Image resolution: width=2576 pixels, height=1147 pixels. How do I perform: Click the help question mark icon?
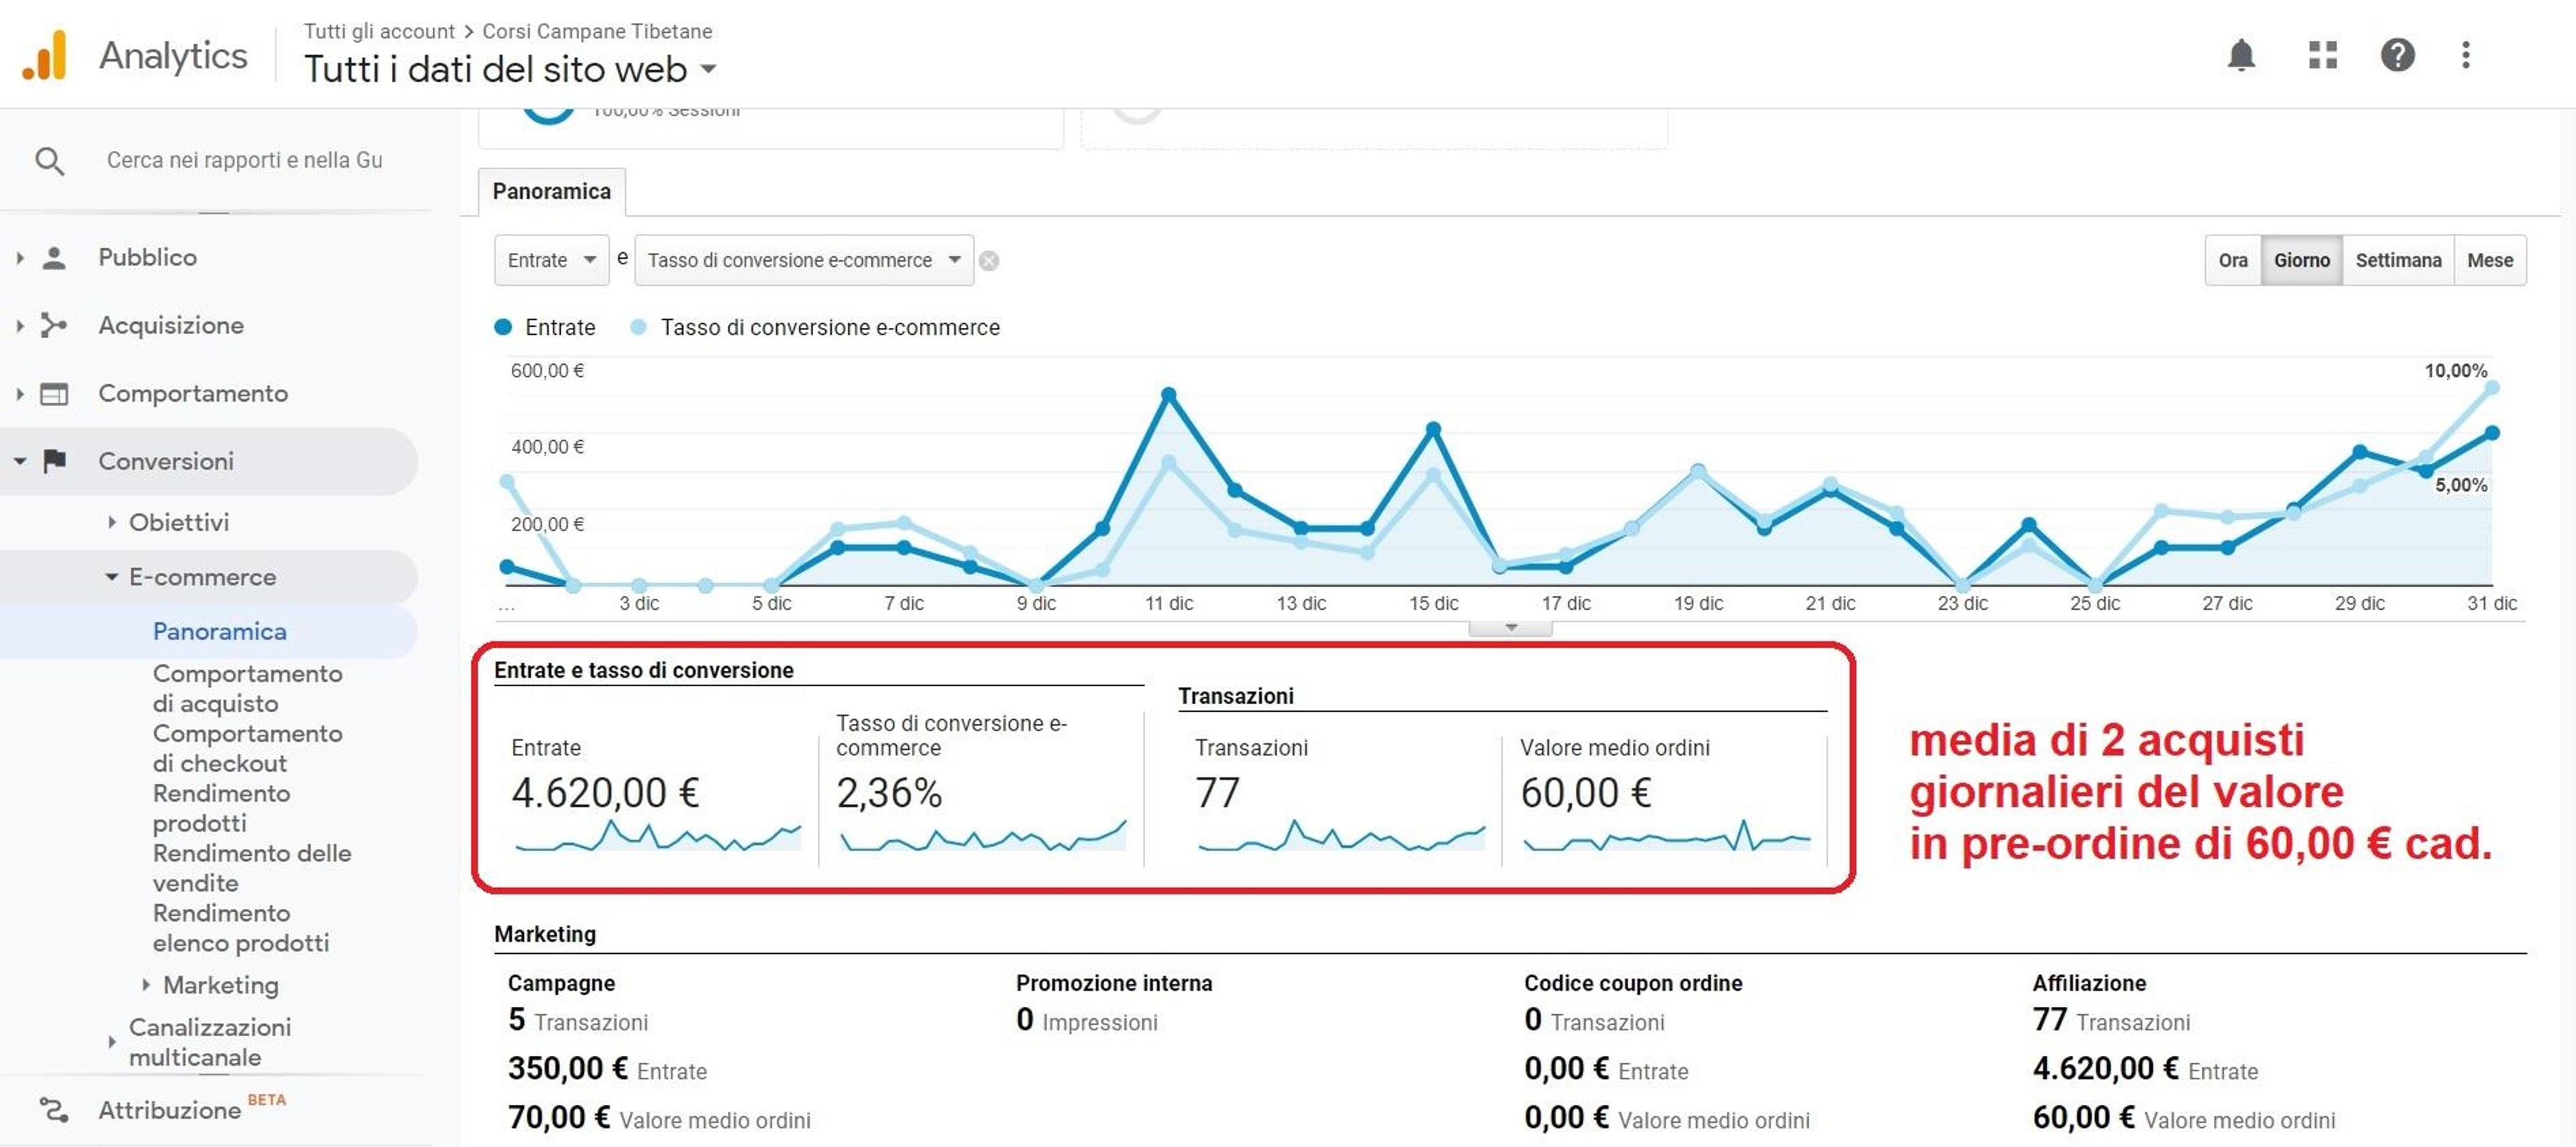[2397, 55]
